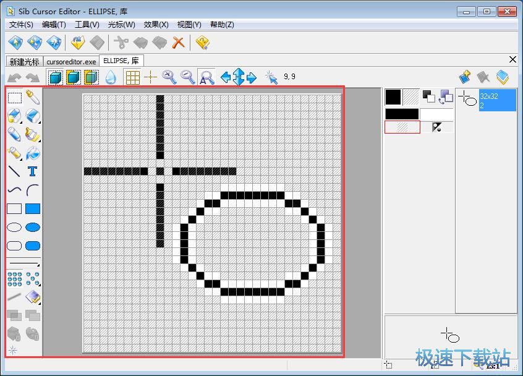Select the rectangular selection tool
The height and width of the screenshot is (376, 523).
coord(14,97)
